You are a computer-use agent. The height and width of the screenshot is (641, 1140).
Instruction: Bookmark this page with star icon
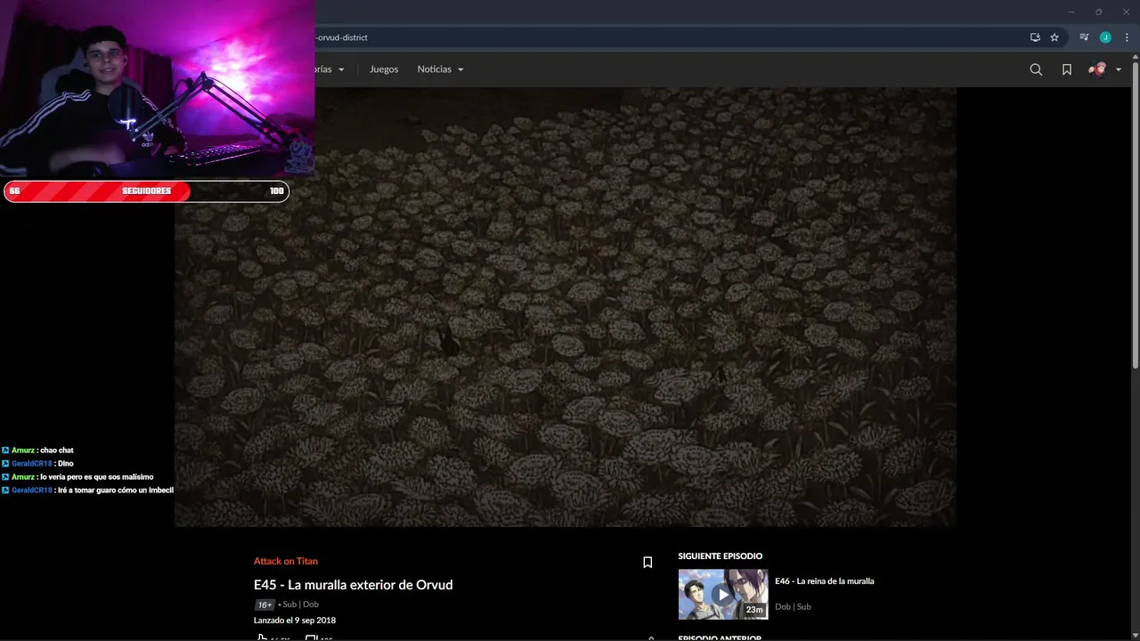pos(1054,37)
